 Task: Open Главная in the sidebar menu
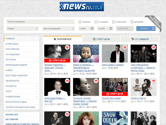(22, 39)
